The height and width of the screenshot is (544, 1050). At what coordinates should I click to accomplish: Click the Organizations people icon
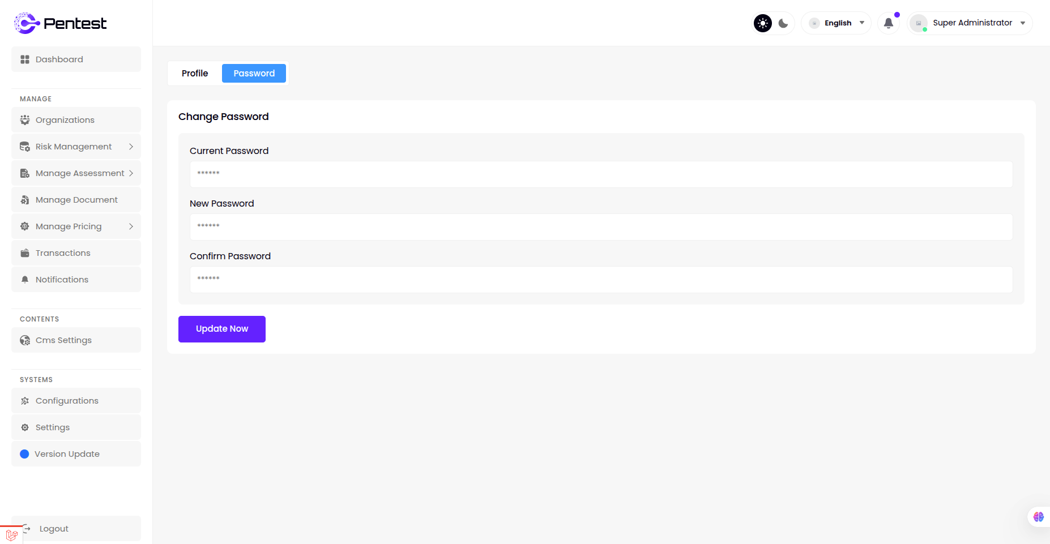coord(25,120)
